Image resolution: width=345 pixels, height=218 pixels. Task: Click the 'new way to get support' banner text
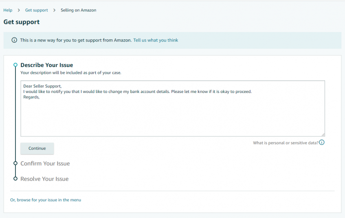click(x=76, y=40)
